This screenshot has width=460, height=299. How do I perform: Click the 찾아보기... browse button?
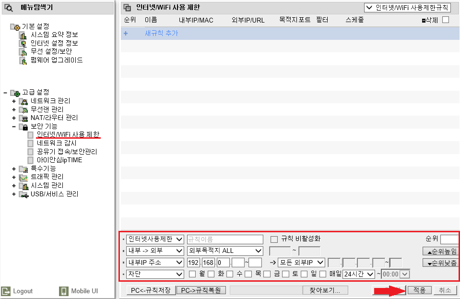click(x=325, y=290)
